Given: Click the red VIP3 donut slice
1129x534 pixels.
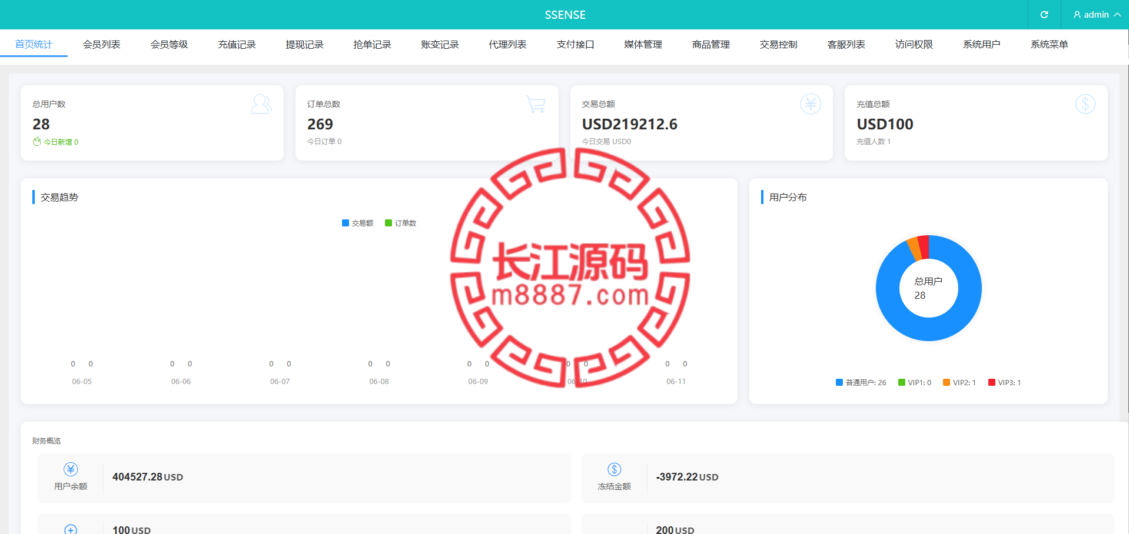Looking at the screenshot, I should click(x=924, y=247).
